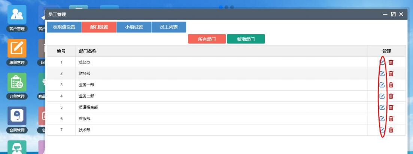Switch to the 小组设置 tab

click(134, 27)
